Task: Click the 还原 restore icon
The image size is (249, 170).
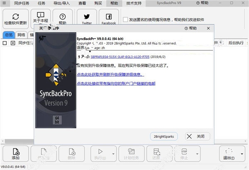Action: pyautogui.click(x=157, y=152)
